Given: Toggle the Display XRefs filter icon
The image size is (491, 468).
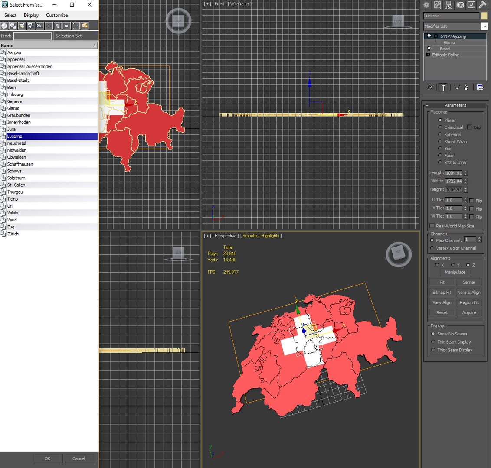Looking at the screenshot, I should point(66,26).
